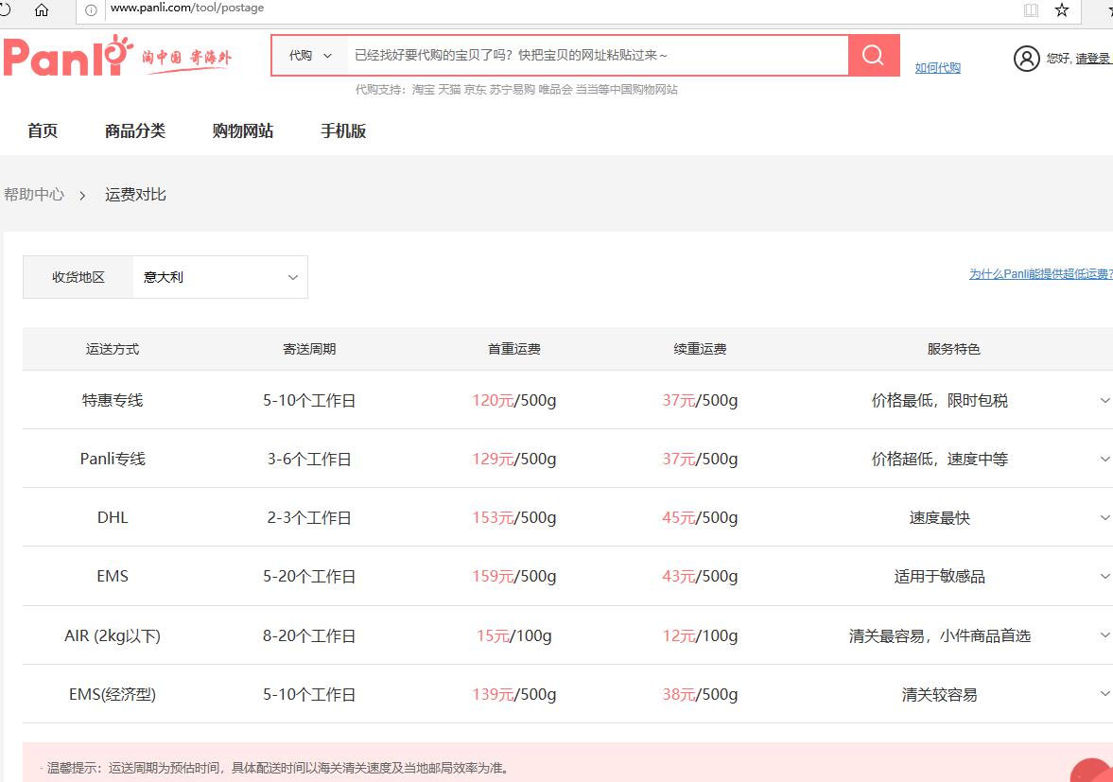Switch to the 商品分类 menu item
The image size is (1113, 782).
point(134,131)
